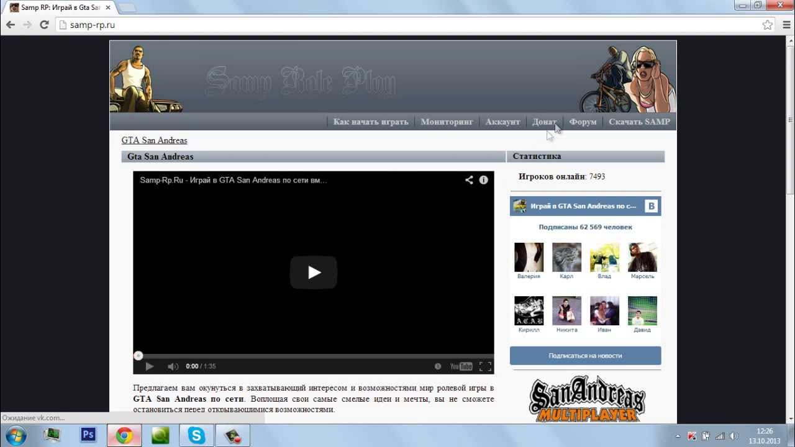Open the video on YouTube via logo
Screen dimensions: 795x447
461,366
